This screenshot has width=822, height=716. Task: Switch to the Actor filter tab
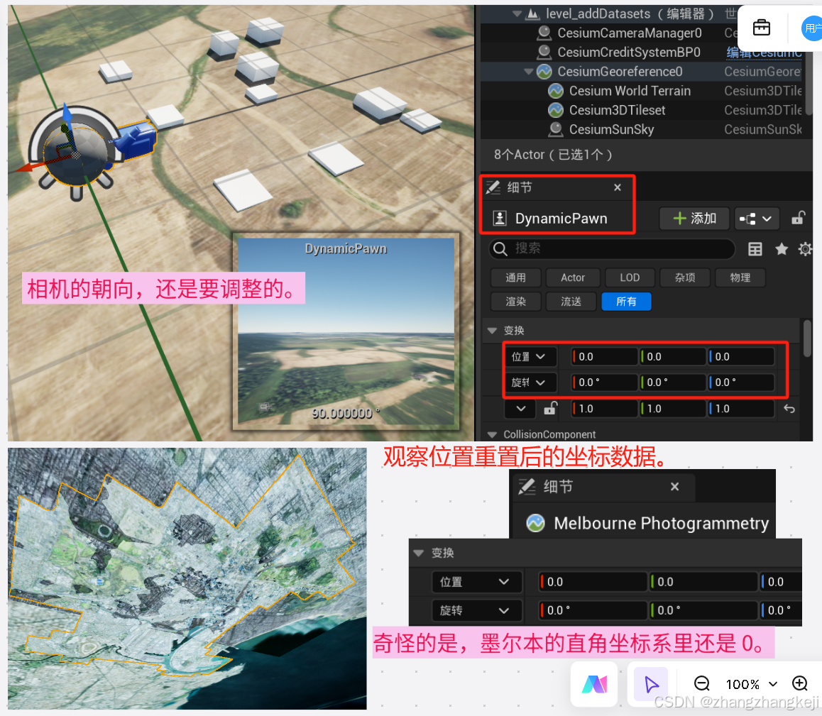[x=573, y=277]
